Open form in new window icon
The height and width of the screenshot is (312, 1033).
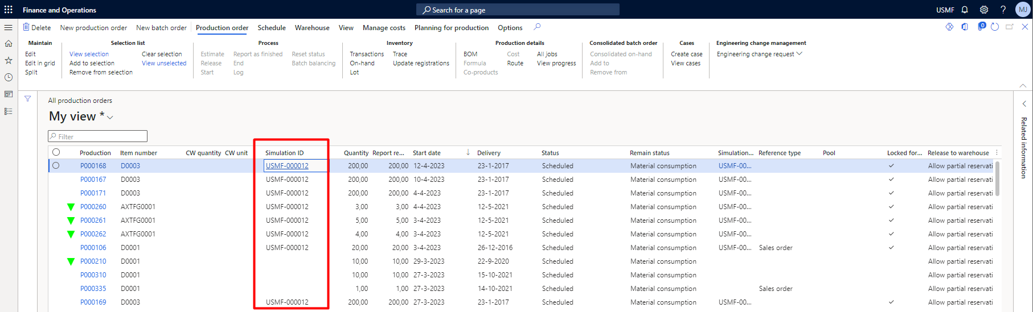pyautogui.click(x=1010, y=27)
